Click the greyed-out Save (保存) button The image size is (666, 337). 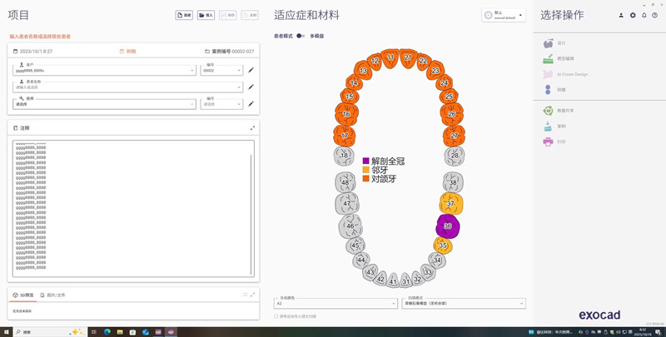228,15
